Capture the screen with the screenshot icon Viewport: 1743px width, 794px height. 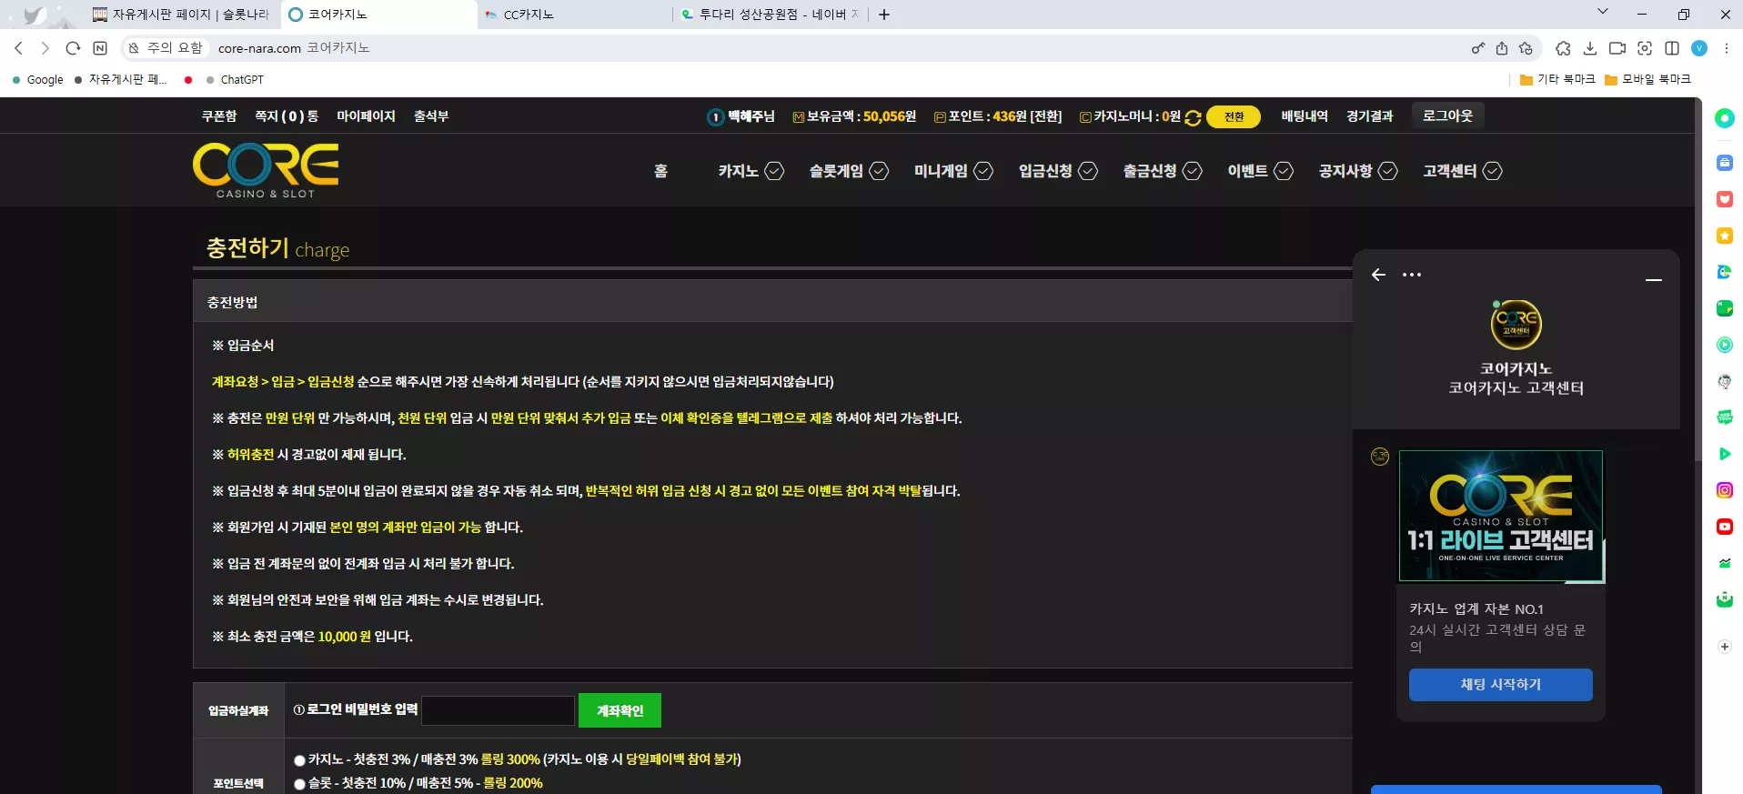click(1645, 48)
